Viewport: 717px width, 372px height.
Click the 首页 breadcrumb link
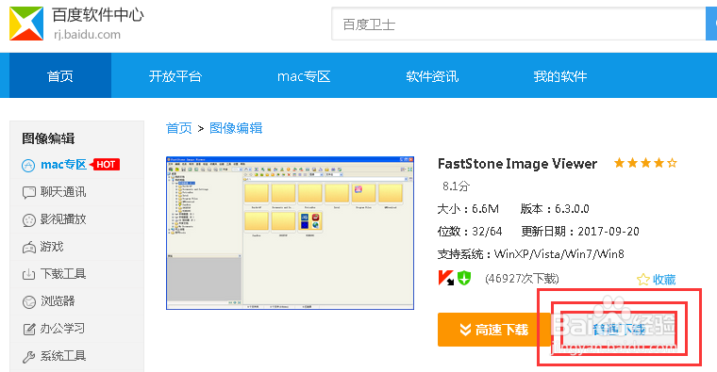[179, 128]
